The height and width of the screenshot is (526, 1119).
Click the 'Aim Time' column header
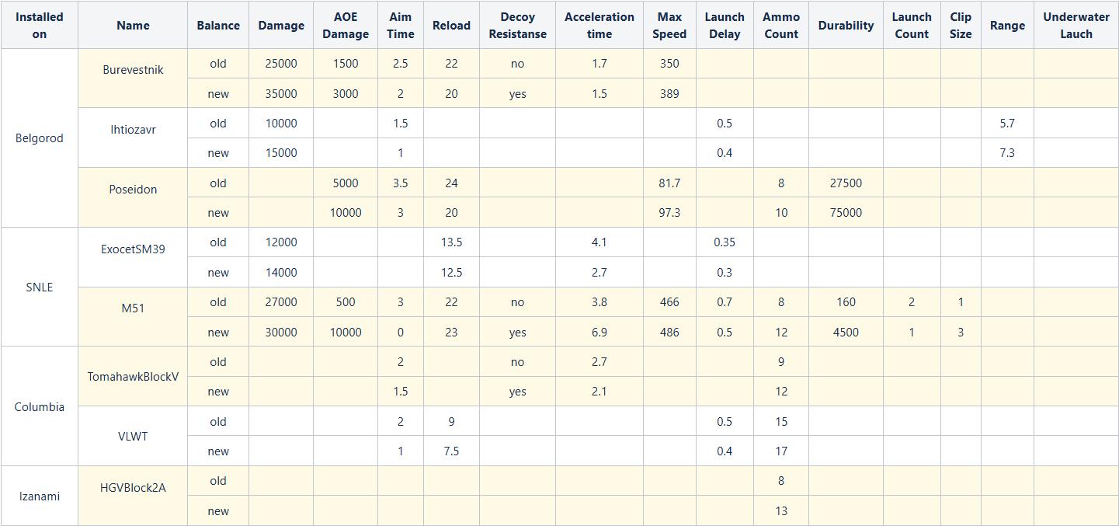pyautogui.click(x=401, y=25)
